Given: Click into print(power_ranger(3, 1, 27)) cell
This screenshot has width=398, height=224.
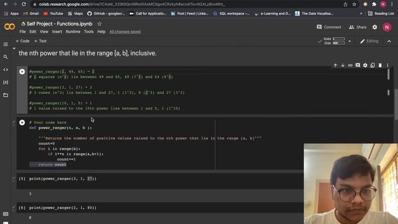Looking at the screenshot, I should point(63,179).
